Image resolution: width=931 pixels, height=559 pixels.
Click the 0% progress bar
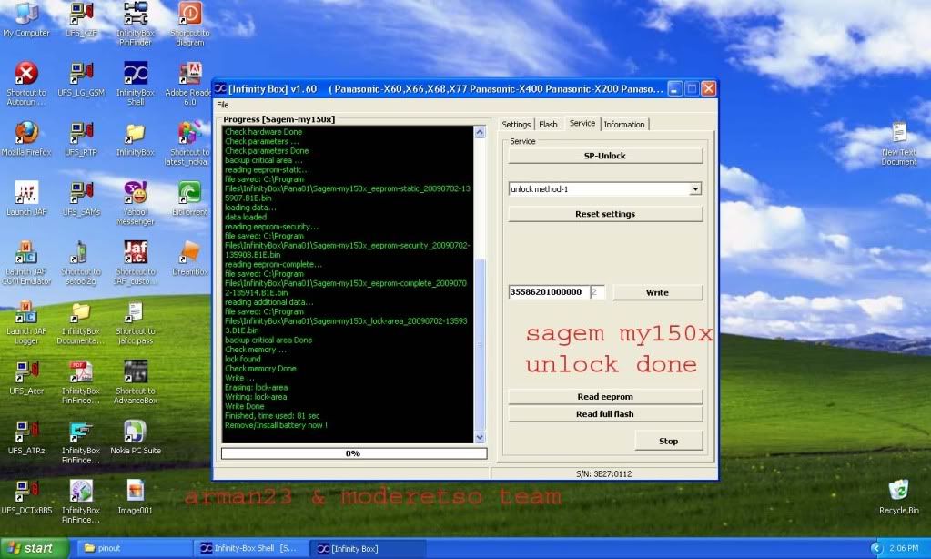click(354, 453)
